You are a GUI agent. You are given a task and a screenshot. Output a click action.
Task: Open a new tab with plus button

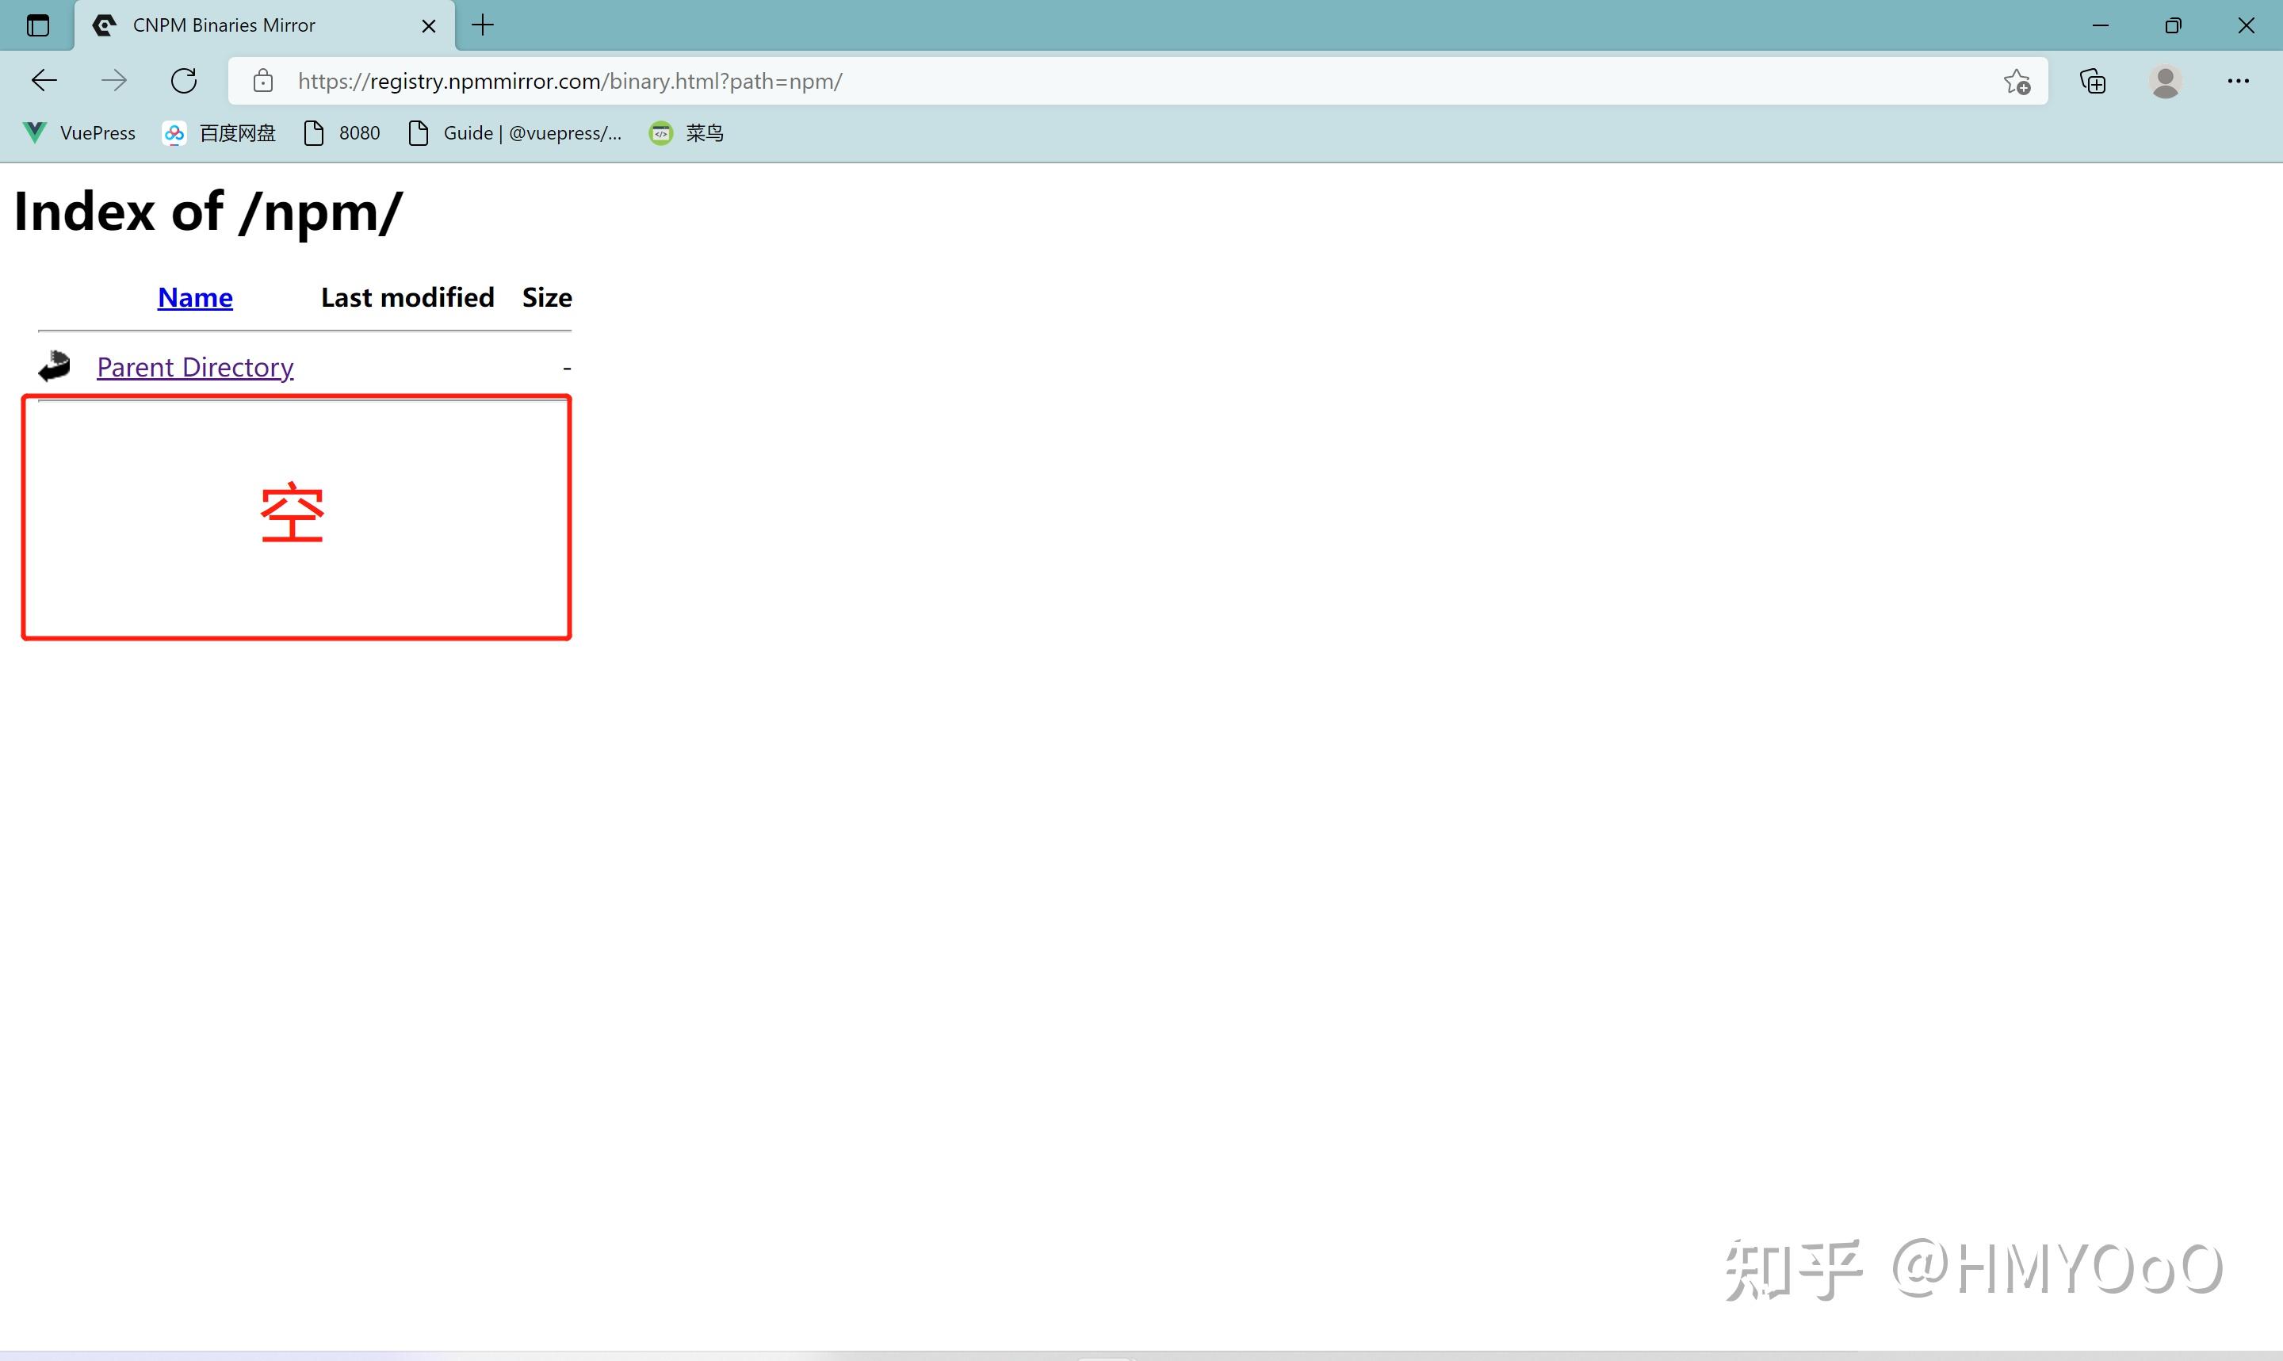(x=482, y=25)
